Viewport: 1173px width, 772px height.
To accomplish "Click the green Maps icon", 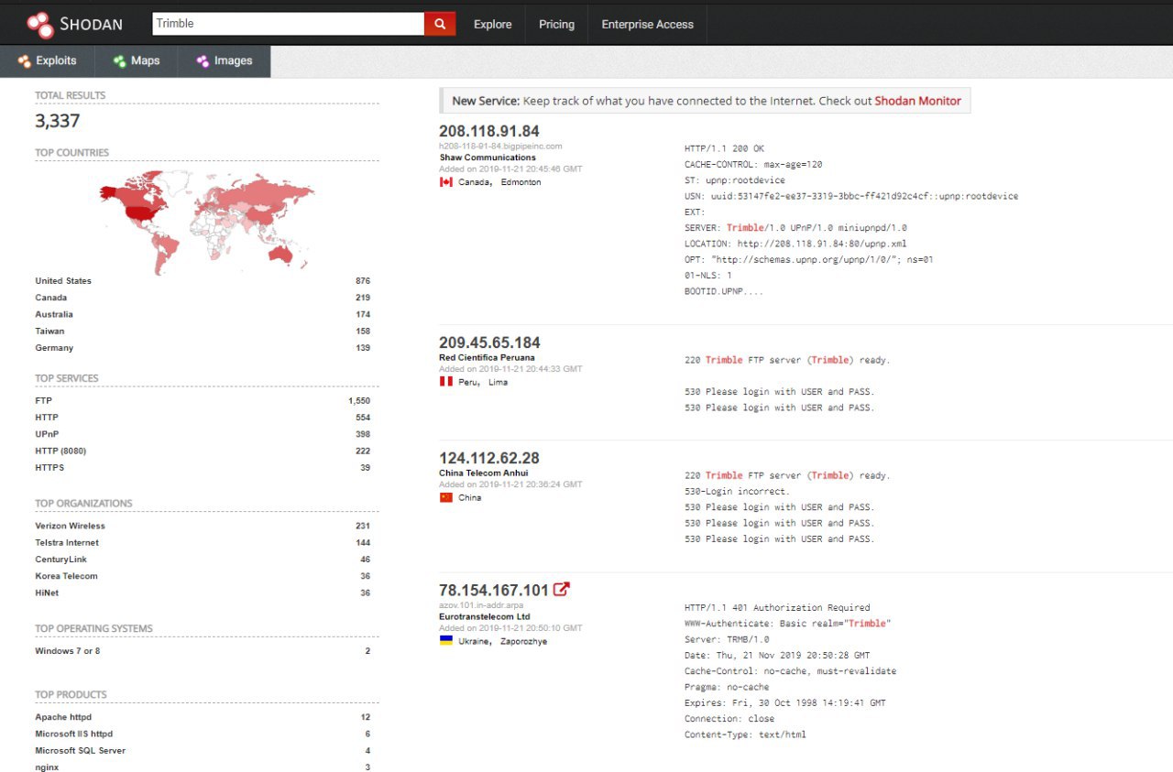I will pyautogui.click(x=119, y=61).
